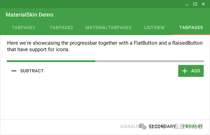Click the WeChat logo watermark icon
This screenshot has width=210, height=135.
pyautogui.click(x=143, y=126)
